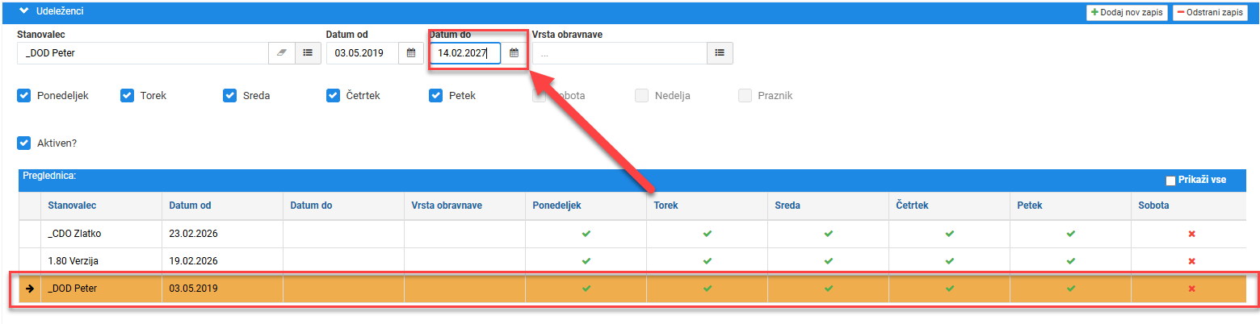Focus the Datum do input field
The width and height of the screenshot is (1260, 324).
465,53
